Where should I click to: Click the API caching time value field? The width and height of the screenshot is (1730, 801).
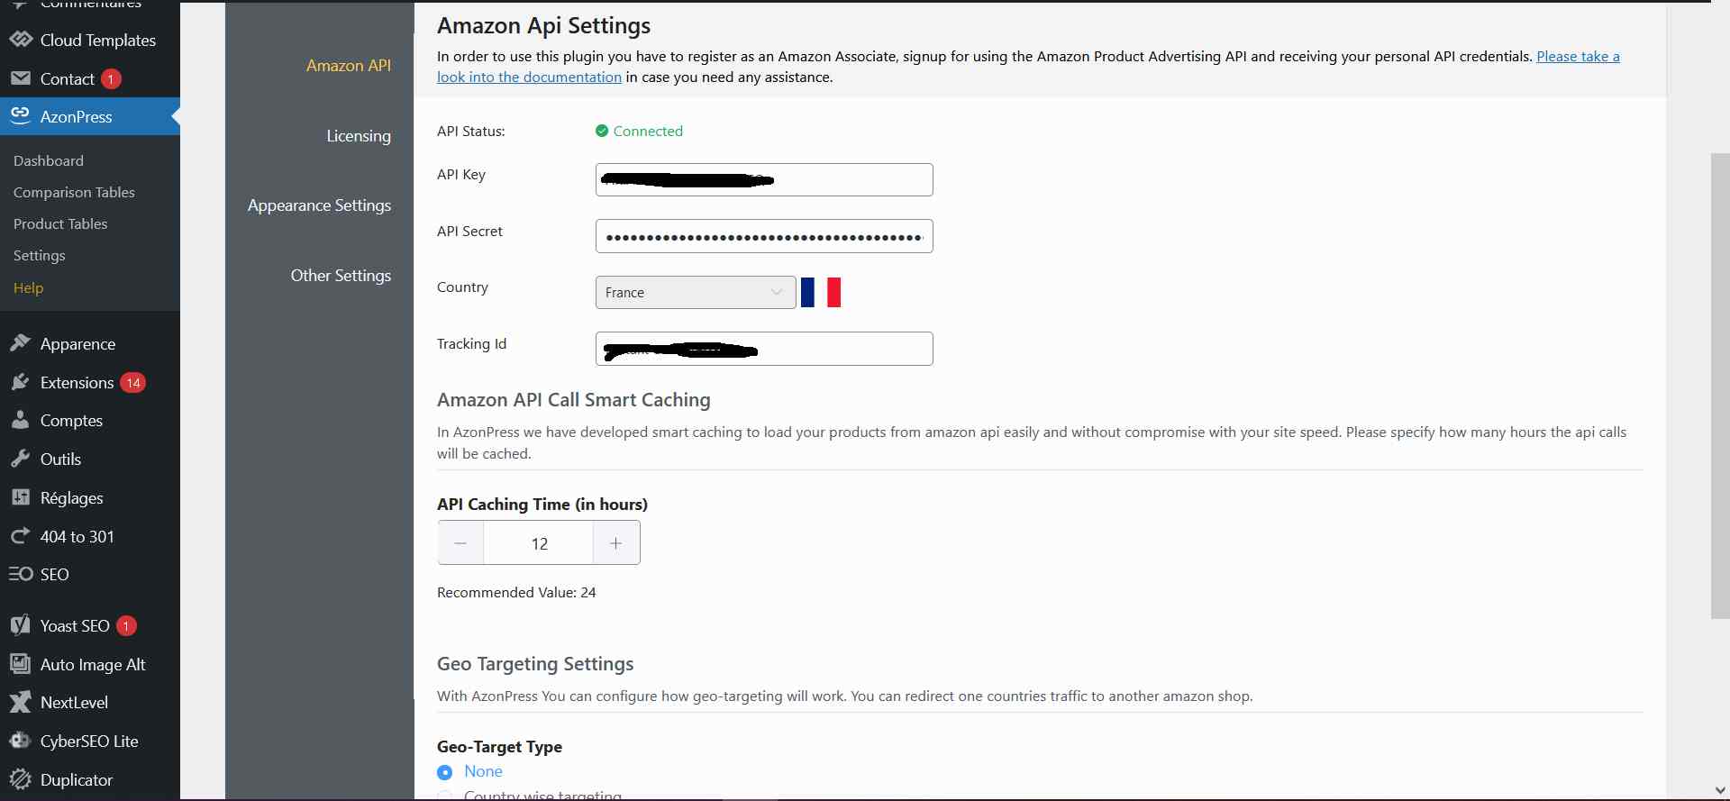[539, 543]
